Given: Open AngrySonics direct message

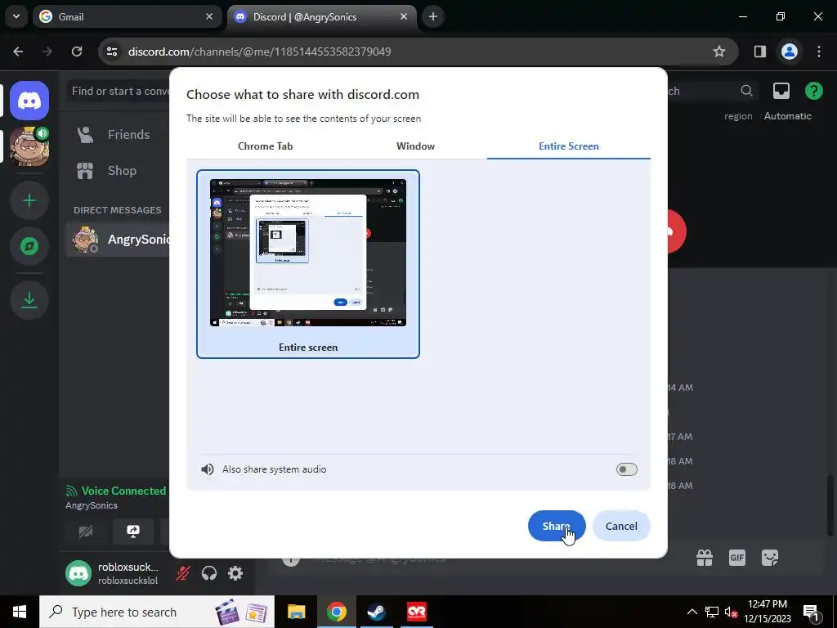Looking at the screenshot, I should pyautogui.click(x=119, y=240).
